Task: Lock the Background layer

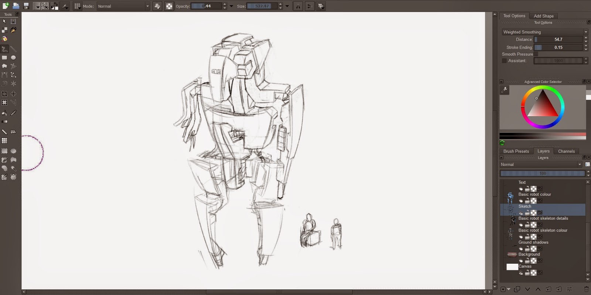Action: [527, 261]
